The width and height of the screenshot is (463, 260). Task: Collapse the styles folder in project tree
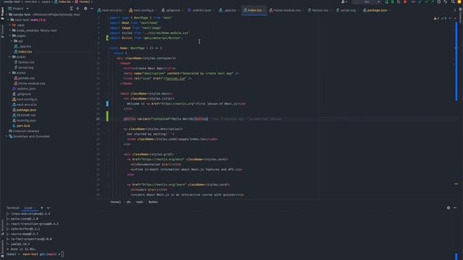(x=10, y=73)
